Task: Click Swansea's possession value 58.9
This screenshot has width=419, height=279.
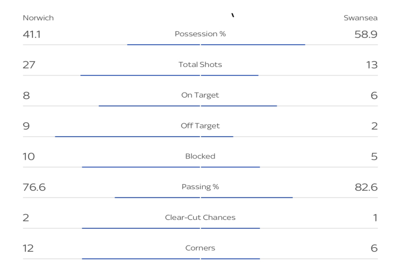Action: pos(366,35)
